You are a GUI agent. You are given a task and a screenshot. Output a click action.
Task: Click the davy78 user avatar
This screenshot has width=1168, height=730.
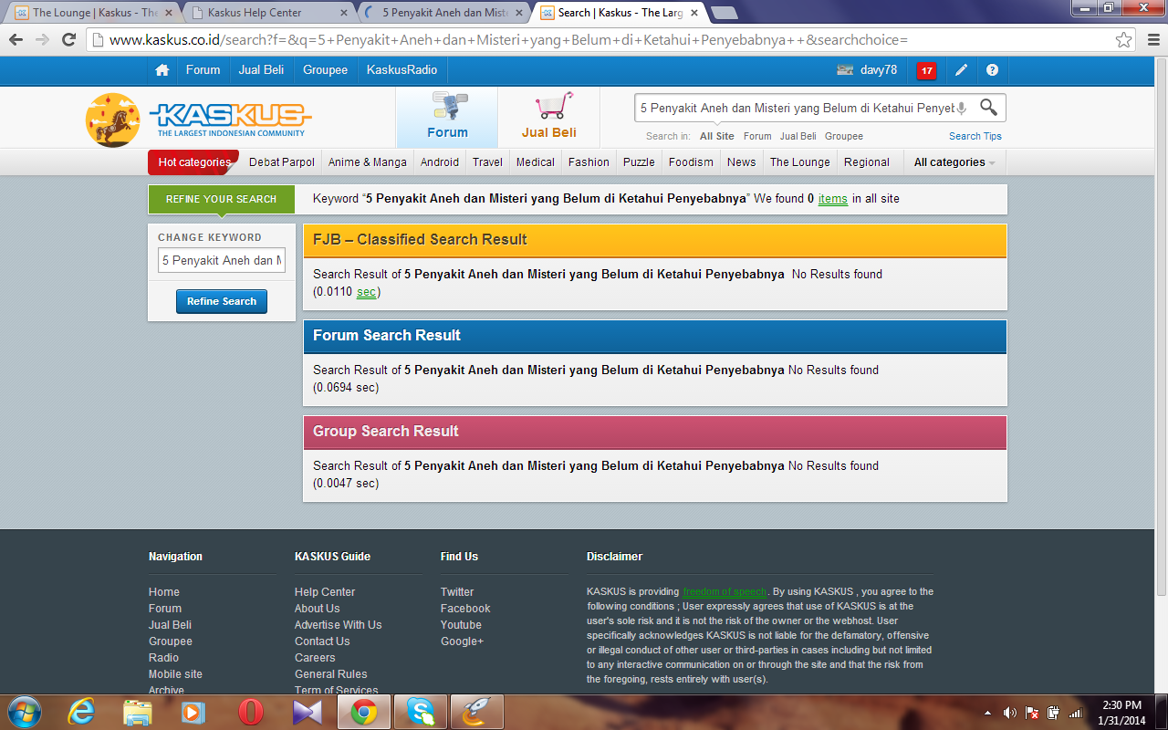(x=845, y=70)
